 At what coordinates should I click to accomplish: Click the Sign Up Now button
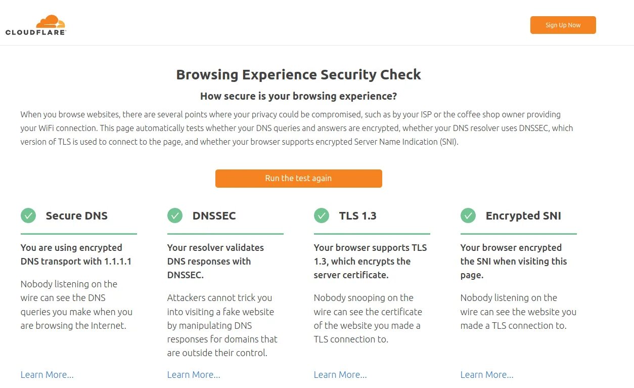(x=563, y=25)
